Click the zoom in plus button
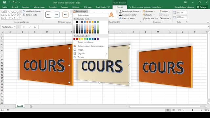 (201, 110)
